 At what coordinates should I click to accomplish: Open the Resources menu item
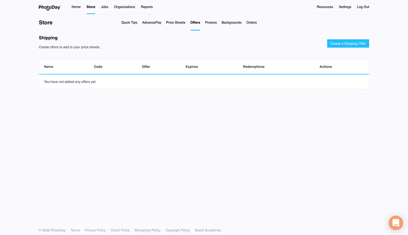click(325, 7)
